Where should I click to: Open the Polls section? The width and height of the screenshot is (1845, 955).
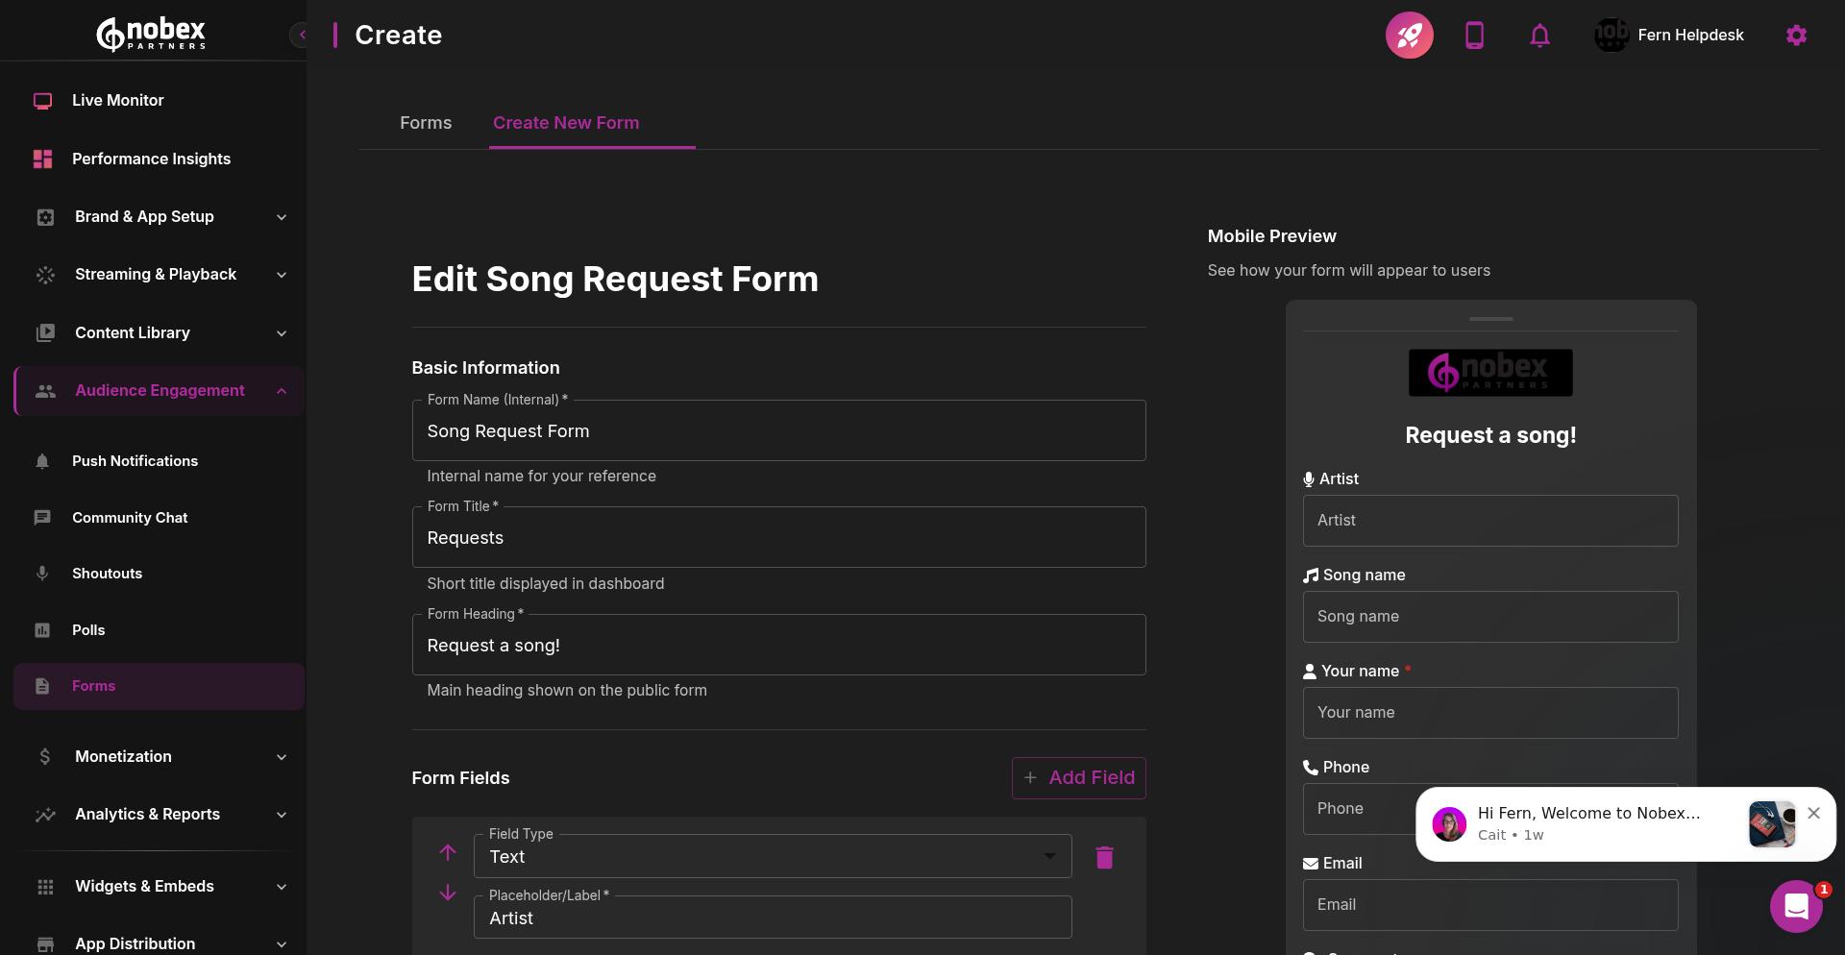pos(88,629)
